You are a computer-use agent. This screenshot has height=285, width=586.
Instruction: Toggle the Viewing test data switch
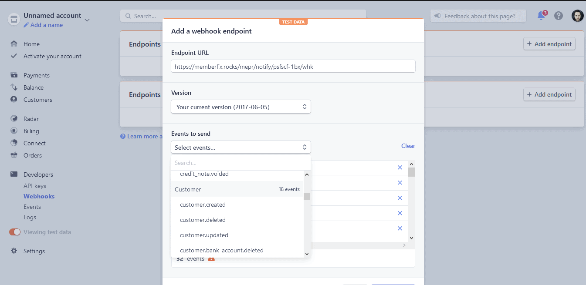[15, 232]
